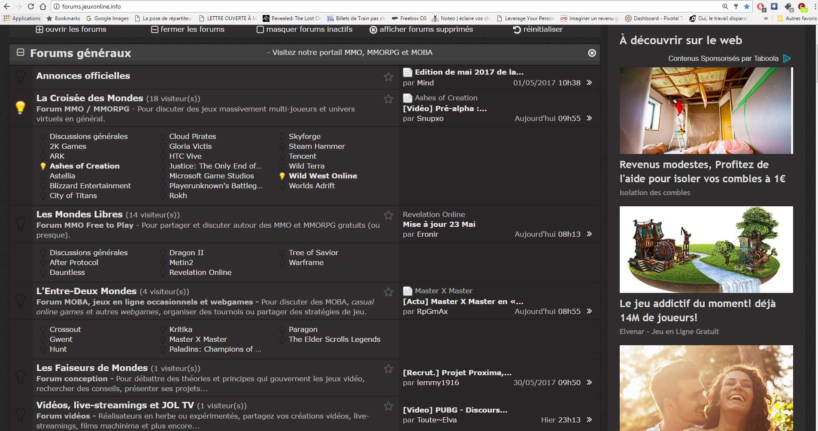Open the Elvenar game ad thumbnail
Viewport: 818px width, 431px height.
coord(706,250)
